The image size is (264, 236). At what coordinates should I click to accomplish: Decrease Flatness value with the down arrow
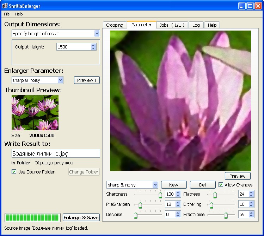(x=251, y=196)
